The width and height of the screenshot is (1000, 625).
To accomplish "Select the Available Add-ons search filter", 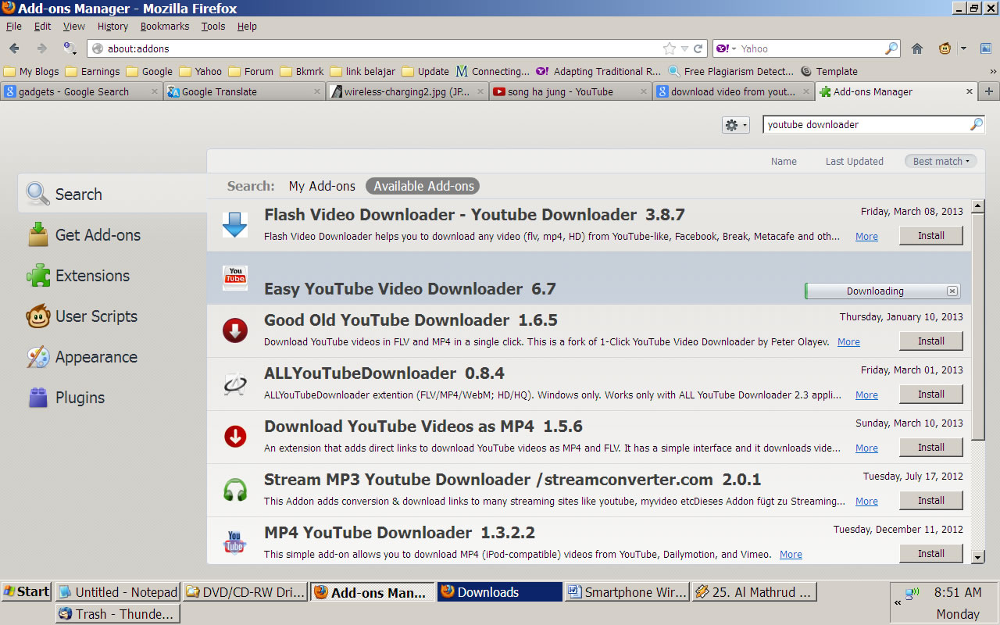I will point(423,186).
